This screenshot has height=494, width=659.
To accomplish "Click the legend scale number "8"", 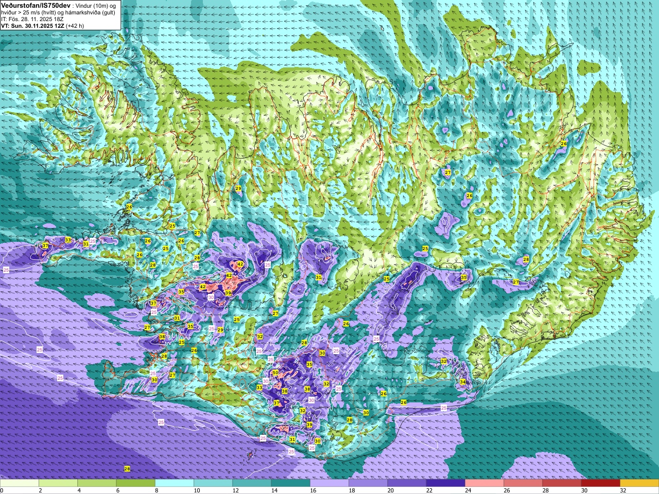I will 155,491.
